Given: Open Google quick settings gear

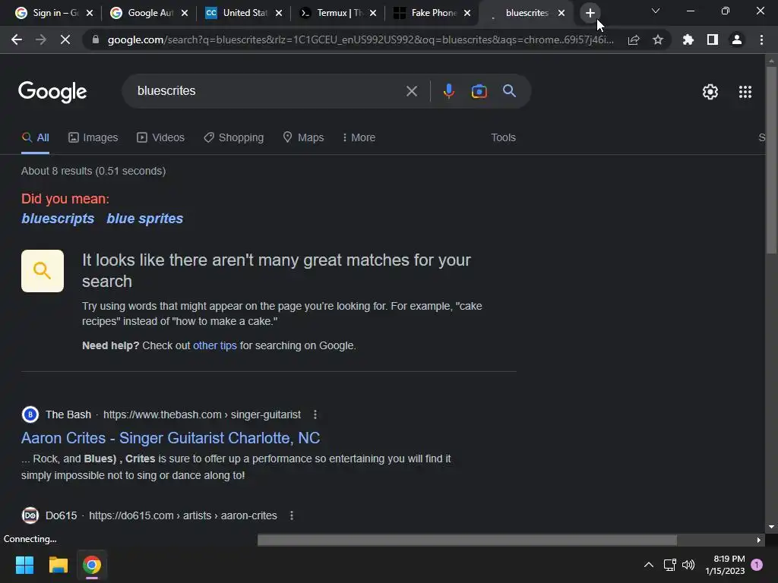Looking at the screenshot, I should point(710,92).
